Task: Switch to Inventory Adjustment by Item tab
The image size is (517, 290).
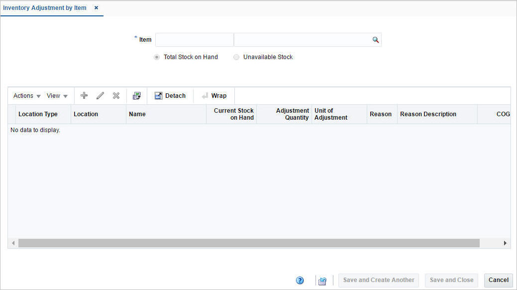Action: click(x=44, y=7)
